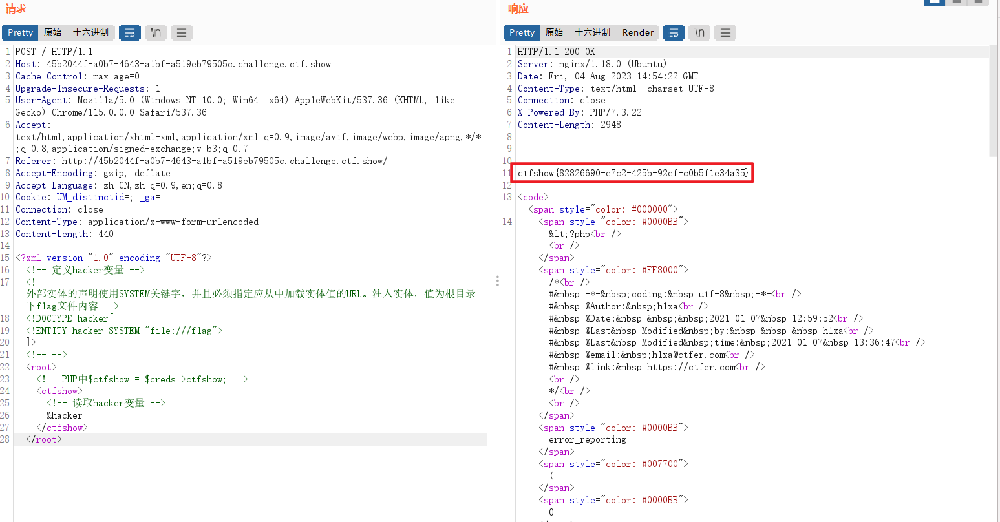Click the X-Powered-By: PHP/7.3.22 header

point(580,112)
